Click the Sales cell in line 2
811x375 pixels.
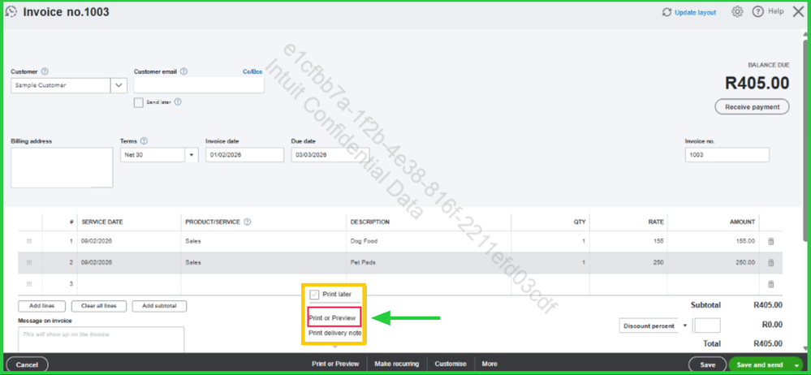(263, 263)
